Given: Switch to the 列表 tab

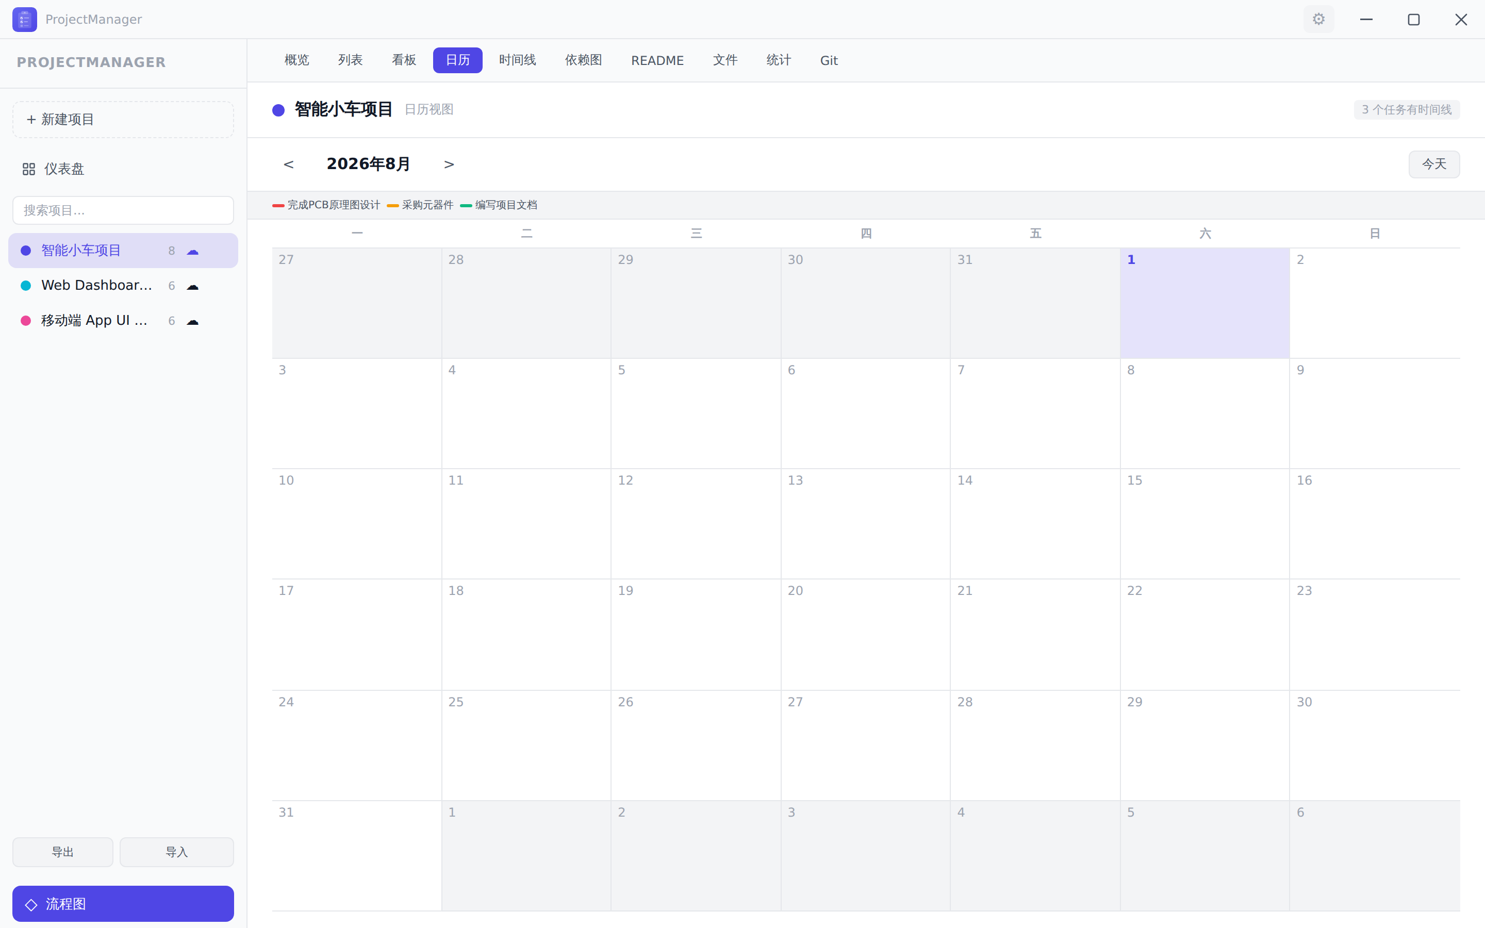Looking at the screenshot, I should 351,60.
